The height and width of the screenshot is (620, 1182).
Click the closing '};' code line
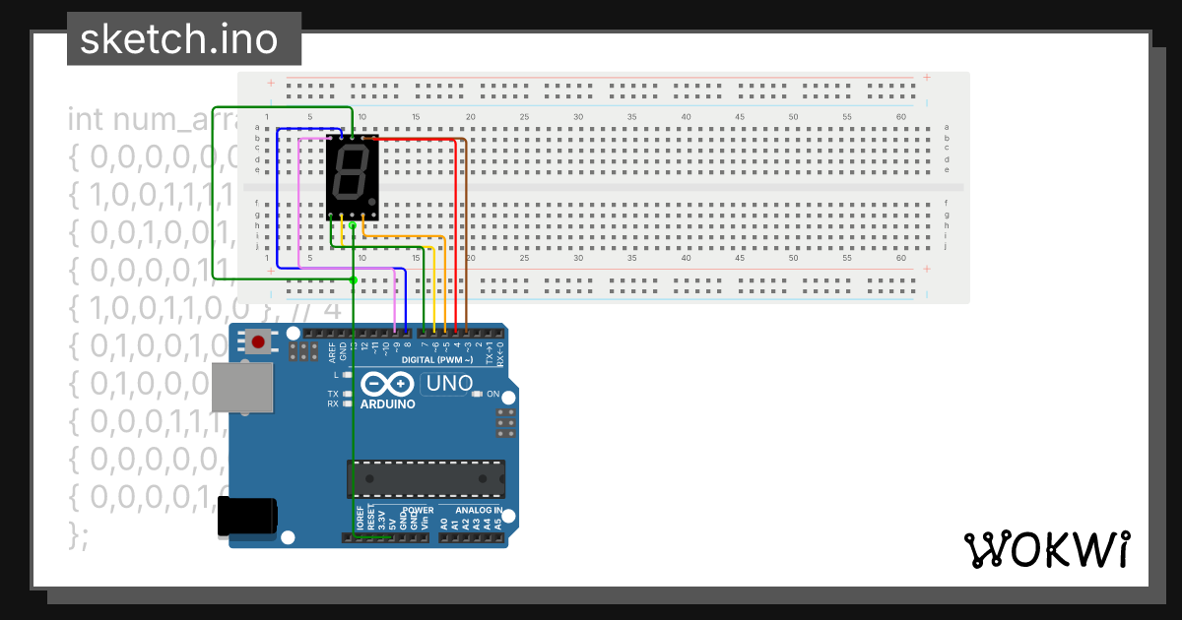point(80,535)
